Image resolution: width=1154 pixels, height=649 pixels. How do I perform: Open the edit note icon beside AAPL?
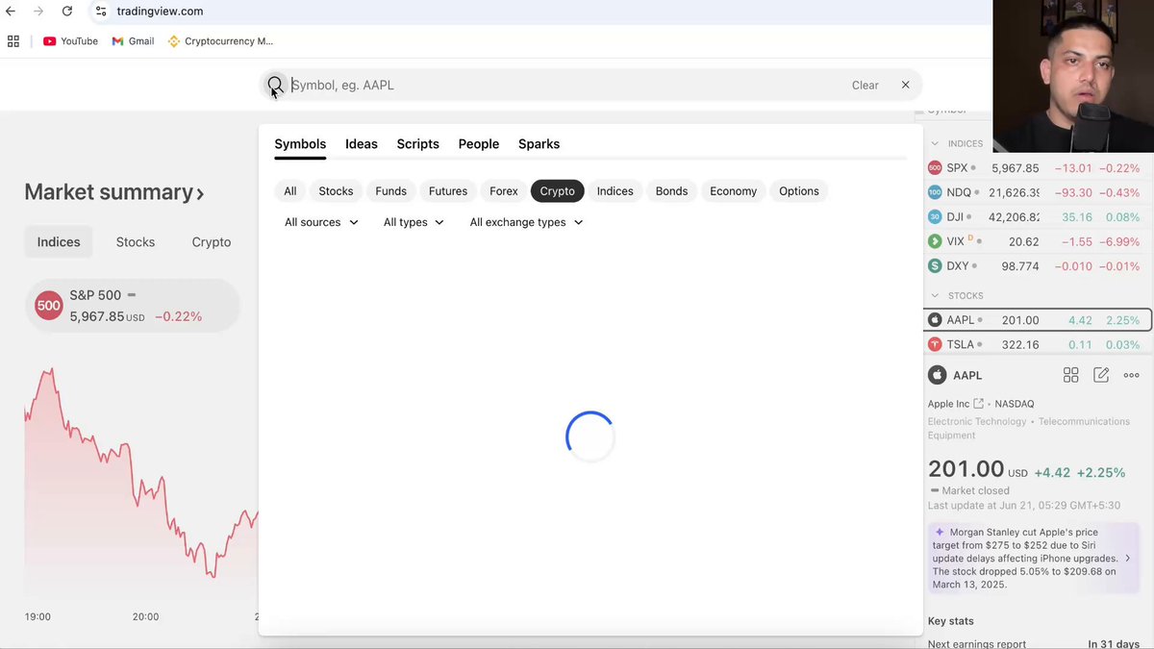click(1101, 375)
